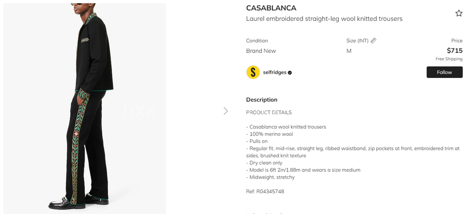The image size is (466, 214).
Task: Click the Dry clean only line
Action: coord(265,163)
